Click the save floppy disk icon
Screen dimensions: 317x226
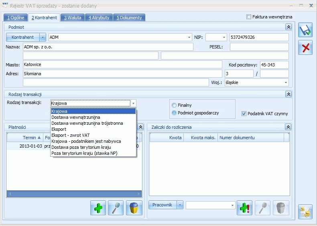pyautogui.click(x=305, y=30)
